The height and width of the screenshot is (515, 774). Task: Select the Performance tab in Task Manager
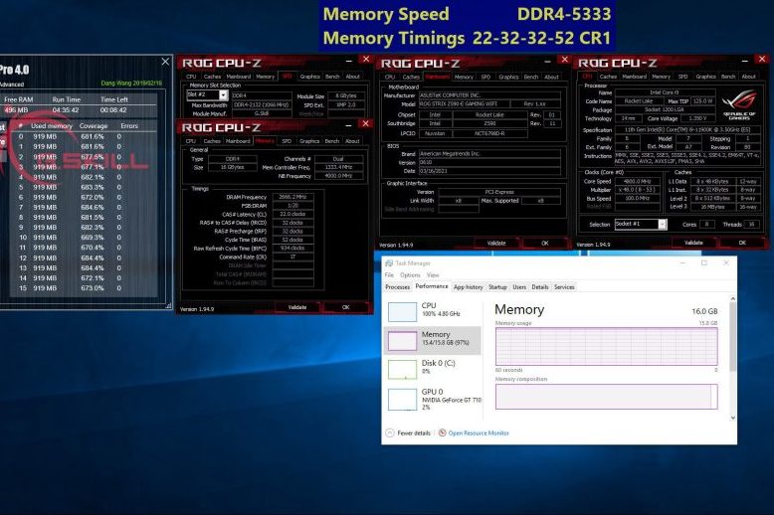click(432, 286)
